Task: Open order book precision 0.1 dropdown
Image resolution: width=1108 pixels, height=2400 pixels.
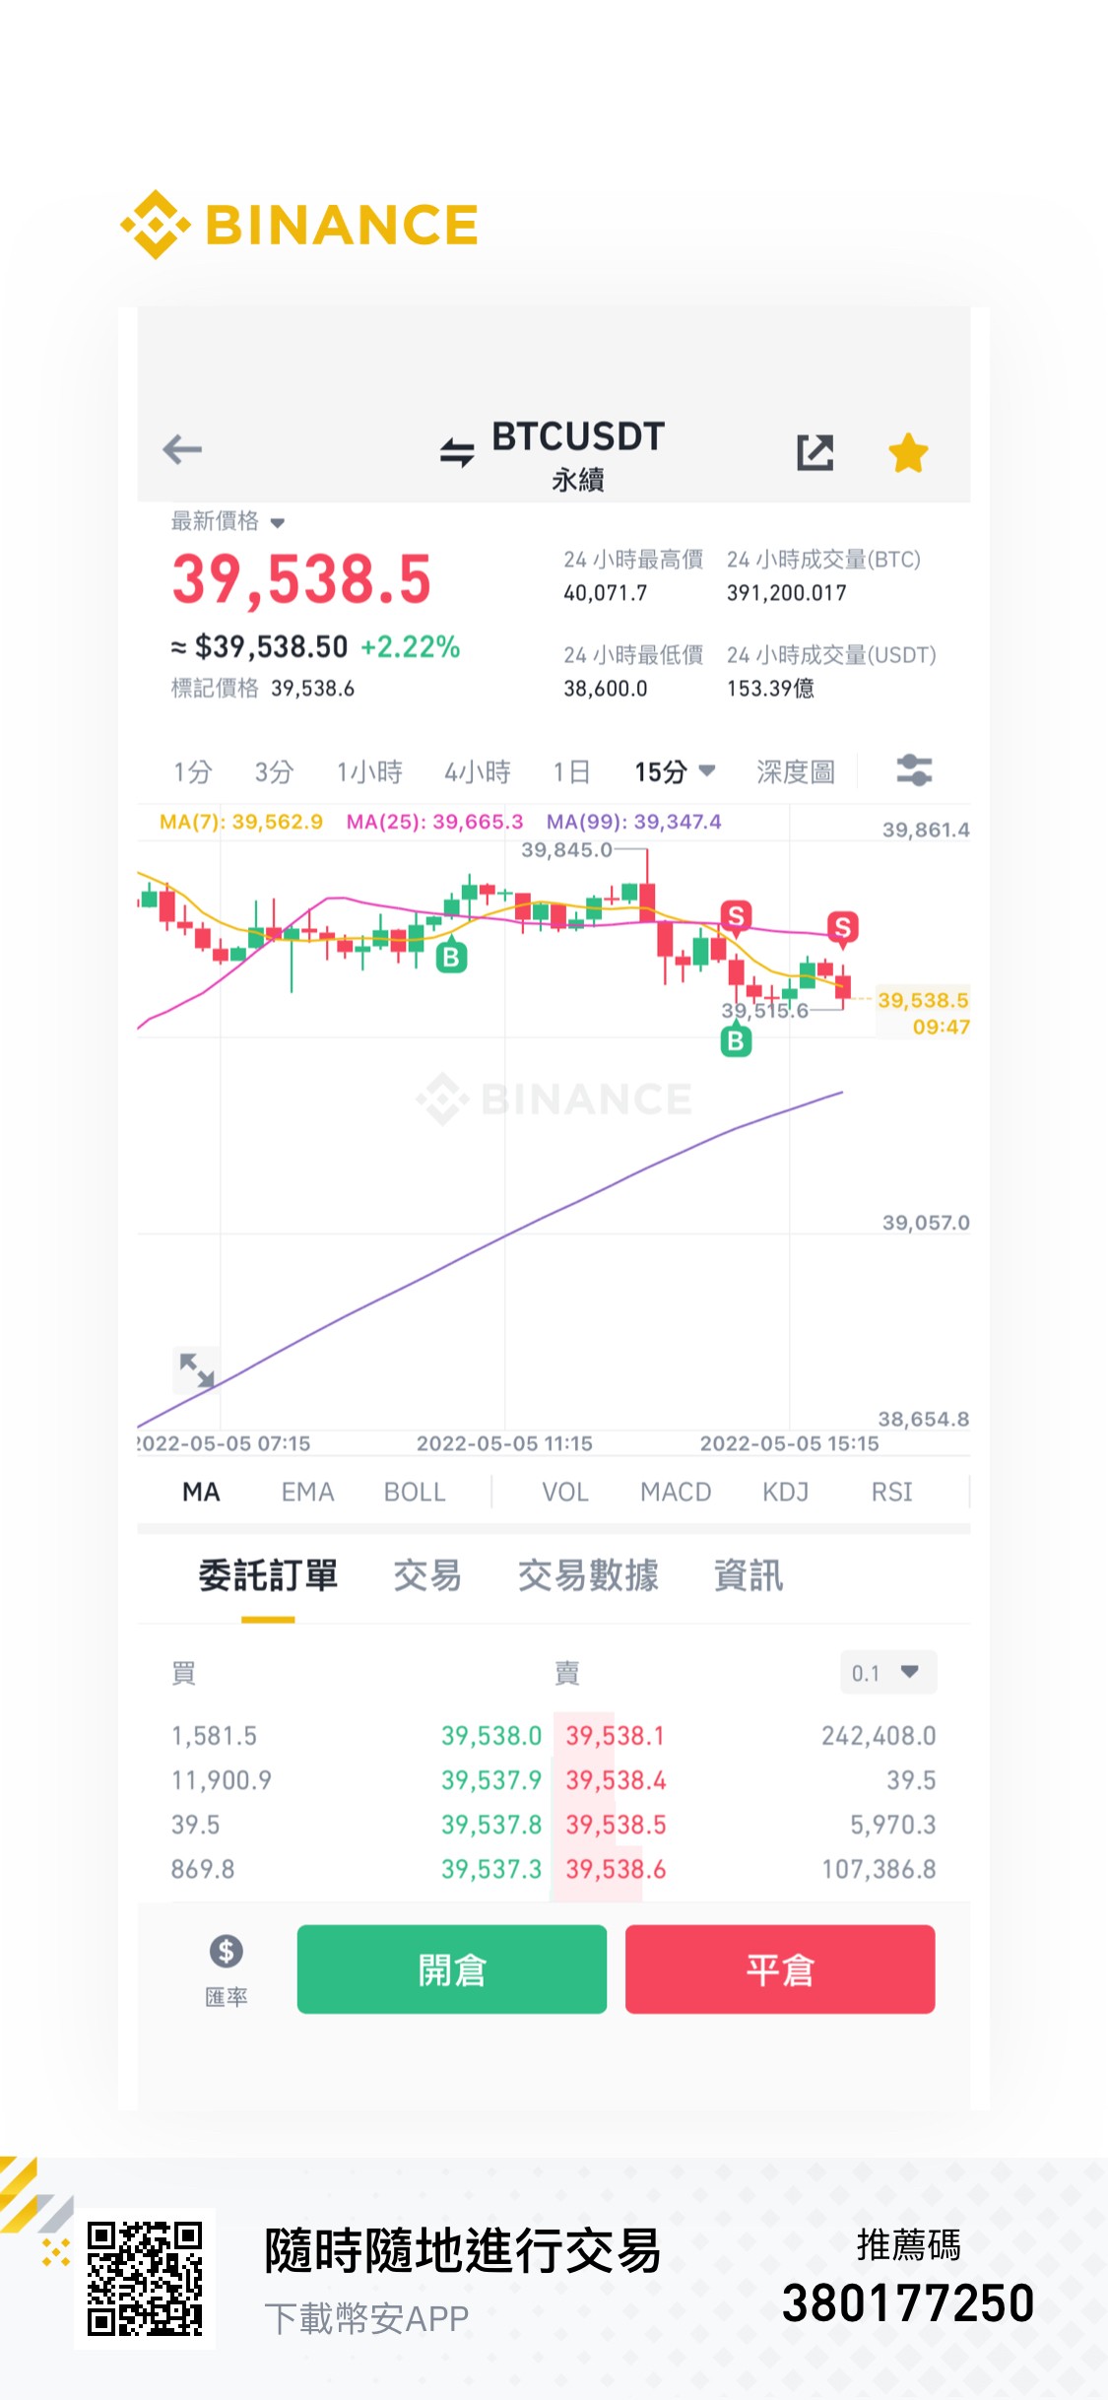Action: click(x=887, y=1673)
